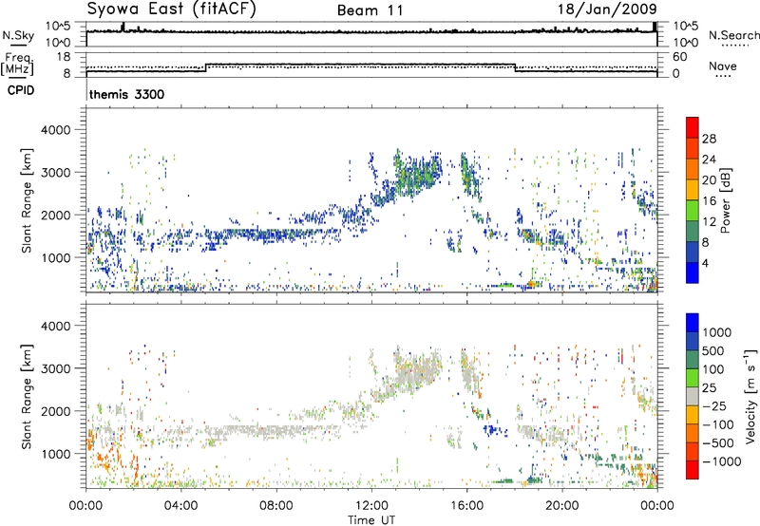Click the "18" frequency axis value
This screenshot has width=760, height=526.
click(x=64, y=57)
